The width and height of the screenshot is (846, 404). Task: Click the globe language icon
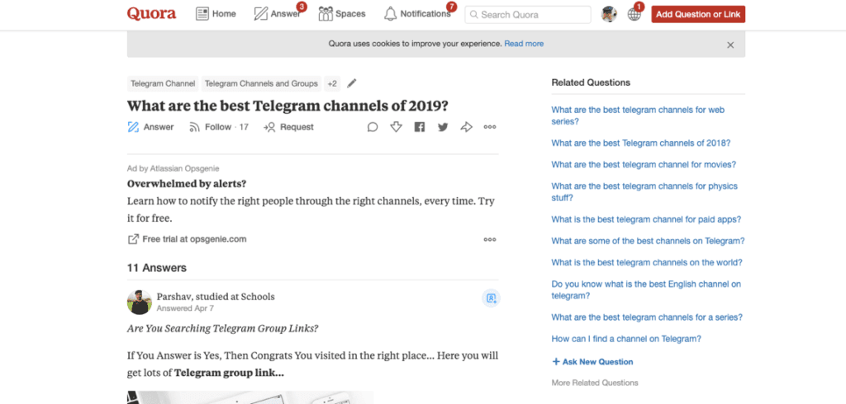tap(634, 15)
